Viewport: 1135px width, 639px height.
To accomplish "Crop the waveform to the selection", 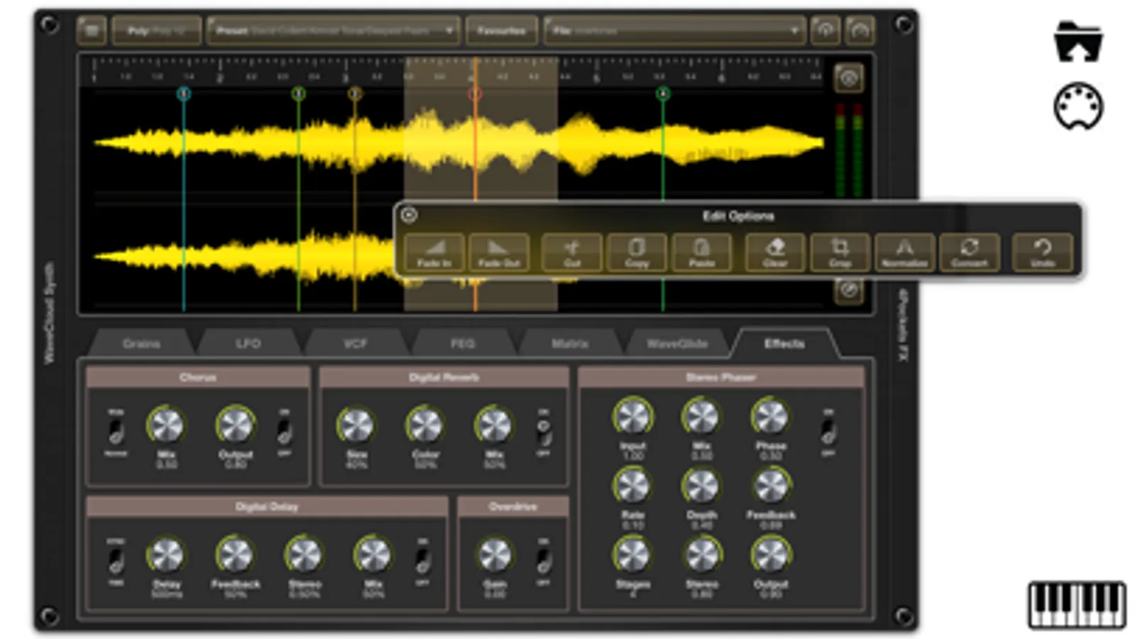I will (x=840, y=252).
